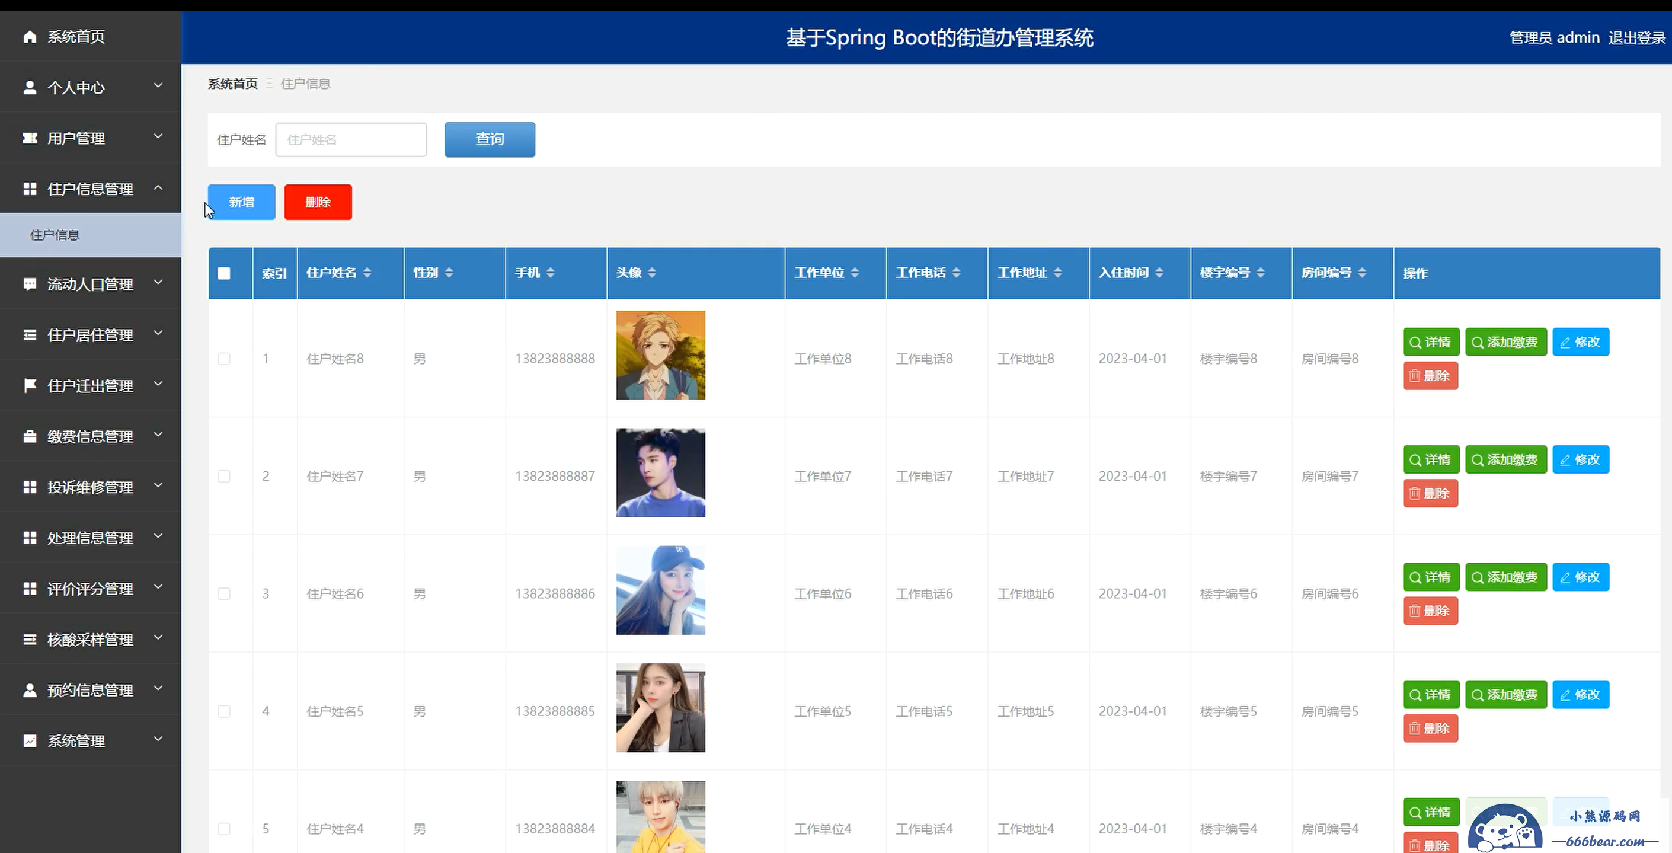This screenshot has width=1672, height=853.
Task: Expand 住户迁出管理 menu chevron
Action: [x=158, y=384]
